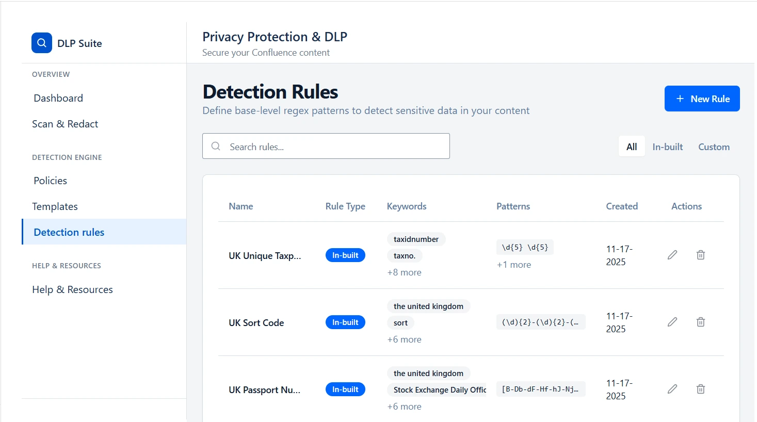Click the trash icon for UK Passport Number
Screen dimensions: 757x422
(x=700, y=389)
